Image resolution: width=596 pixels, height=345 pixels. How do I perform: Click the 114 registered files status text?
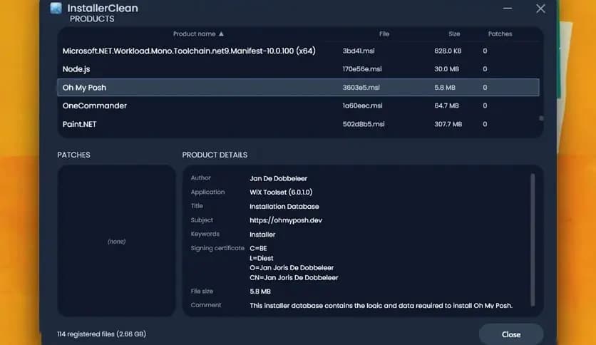coord(101,334)
